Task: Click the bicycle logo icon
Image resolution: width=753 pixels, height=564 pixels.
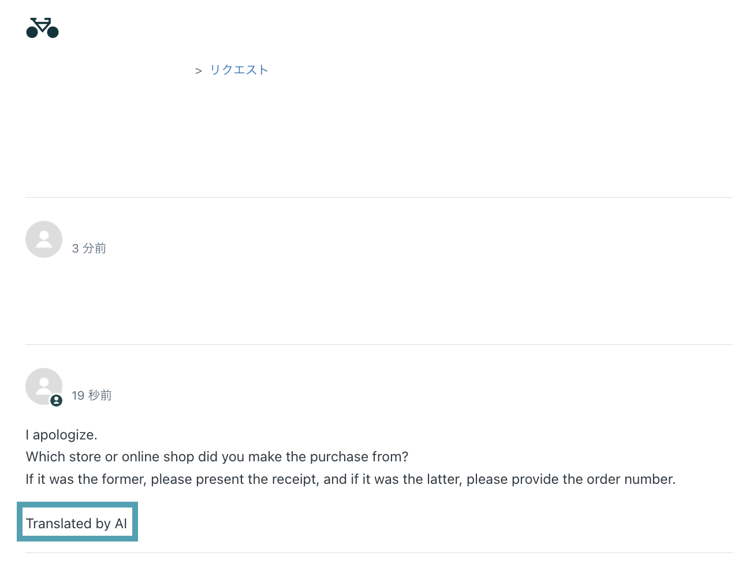Action: pos(43,28)
